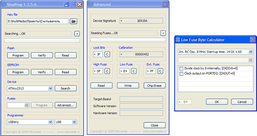Screen dimensions: 257x136
Task: Click the SinaProg window title icon
Action: tap(4, 4)
